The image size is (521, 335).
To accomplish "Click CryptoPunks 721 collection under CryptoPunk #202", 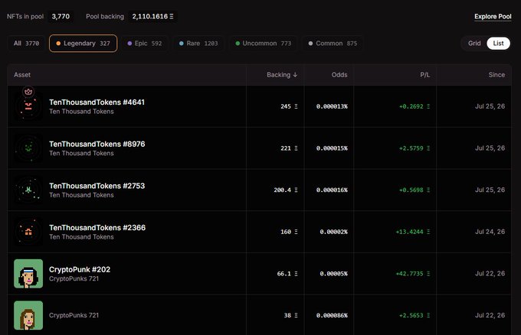I will (74, 278).
